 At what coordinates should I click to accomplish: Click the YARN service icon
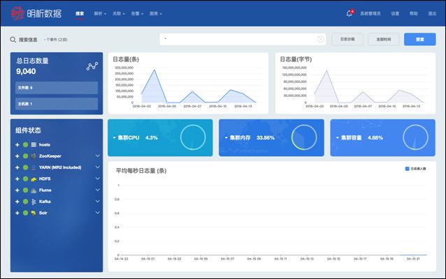point(34,167)
